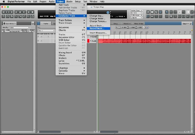Image resolution: width=195 pixels, height=135 pixels.
Task: Click the zoom in plus button
Action: pyautogui.click(x=190, y=132)
